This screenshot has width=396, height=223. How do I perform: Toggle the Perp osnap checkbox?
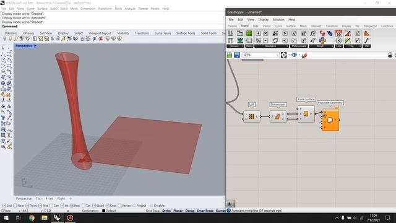point(72,206)
